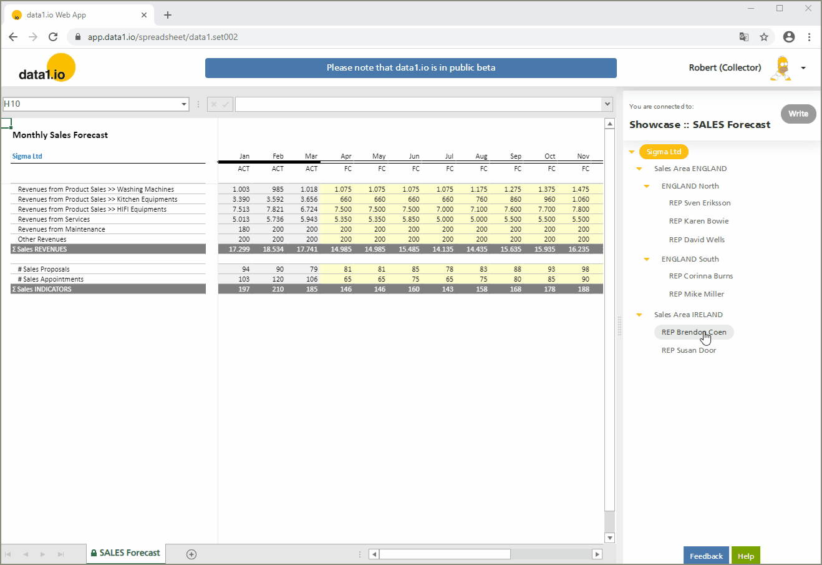
Task: Open the user account dropdown arrow
Action: click(803, 68)
